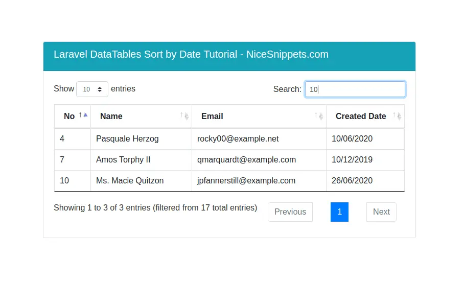464x281 pixels.
Task: Click email jpfannerstill@example.com
Action: tap(246, 181)
